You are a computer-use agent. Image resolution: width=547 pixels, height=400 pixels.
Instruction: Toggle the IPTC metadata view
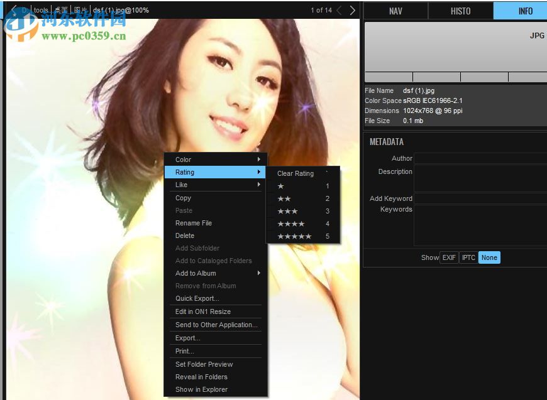[x=468, y=257]
